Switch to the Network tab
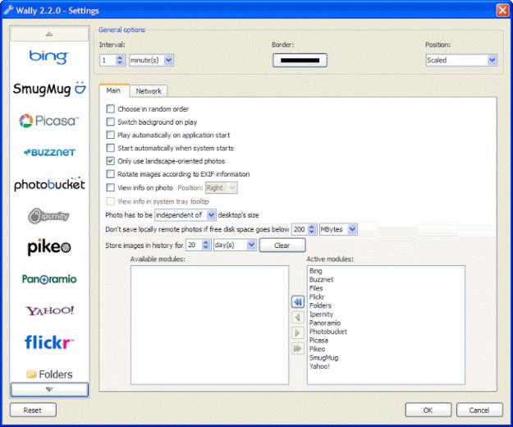 (x=149, y=91)
